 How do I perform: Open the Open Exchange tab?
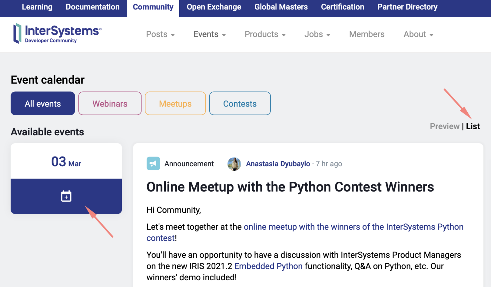[x=214, y=7]
